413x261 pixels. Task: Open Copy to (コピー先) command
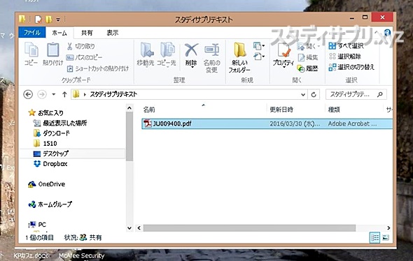click(167, 54)
